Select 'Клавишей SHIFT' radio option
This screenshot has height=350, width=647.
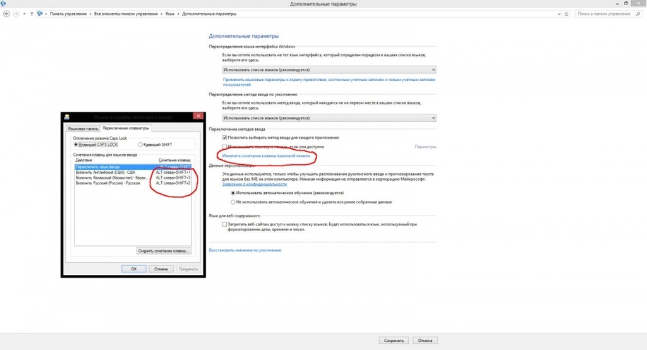140,145
